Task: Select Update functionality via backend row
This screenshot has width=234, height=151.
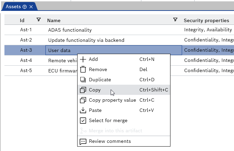Action: tap(86, 40)
